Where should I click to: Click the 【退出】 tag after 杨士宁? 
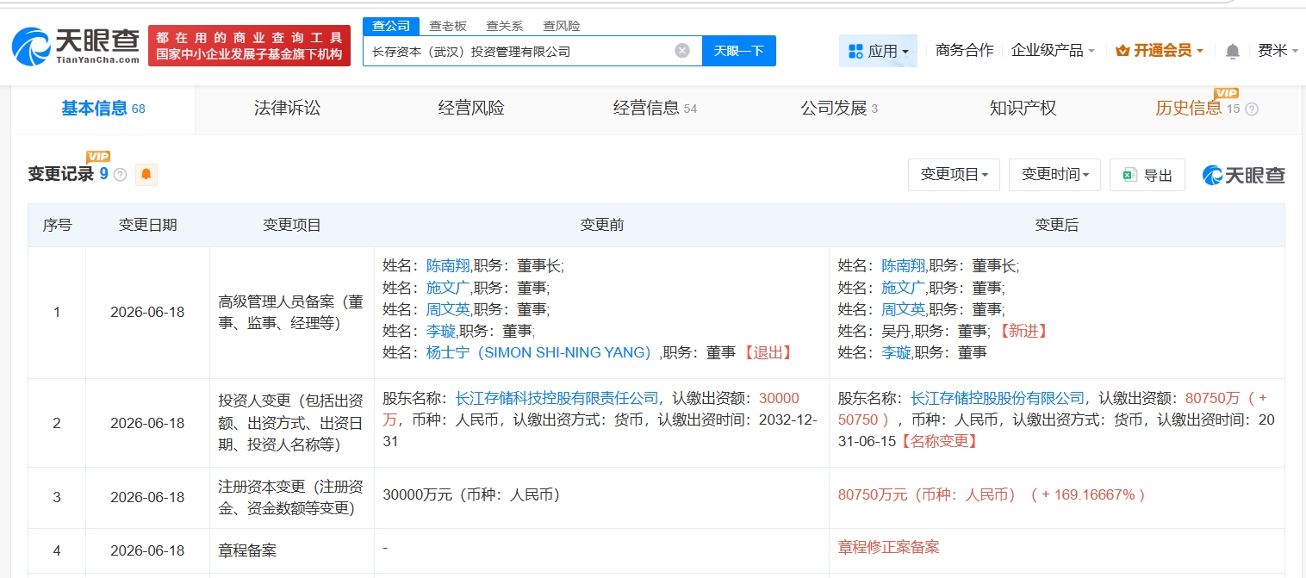coord(768,352)
